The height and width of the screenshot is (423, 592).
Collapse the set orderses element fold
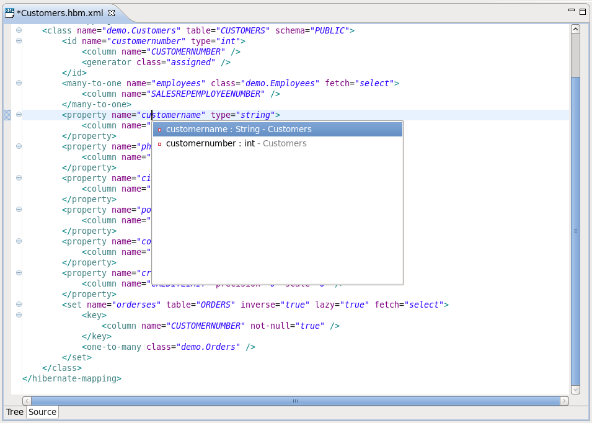(x=18, y=305)
